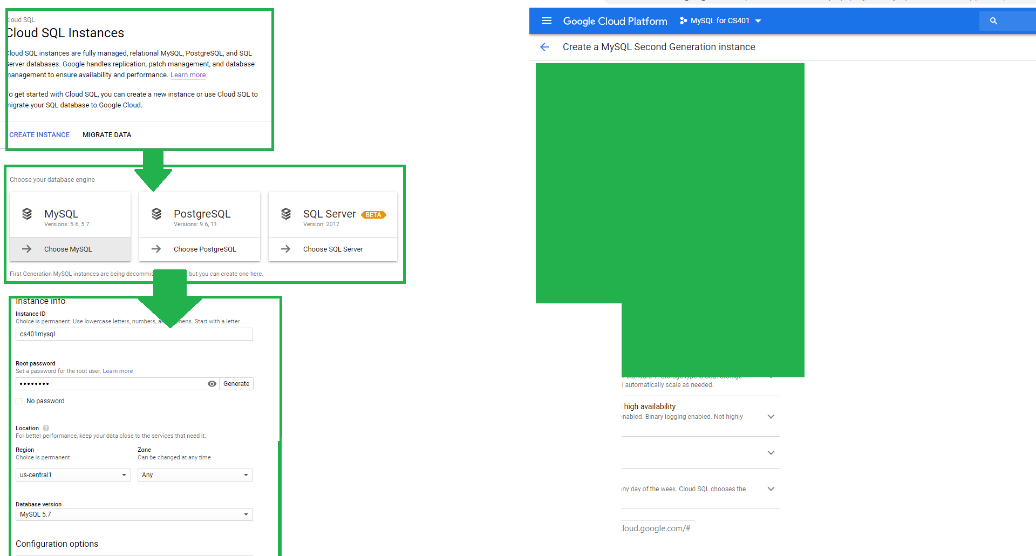Click the project selector icon
Viewport: 1036px width, 556px height.
(x=683, y=21)
